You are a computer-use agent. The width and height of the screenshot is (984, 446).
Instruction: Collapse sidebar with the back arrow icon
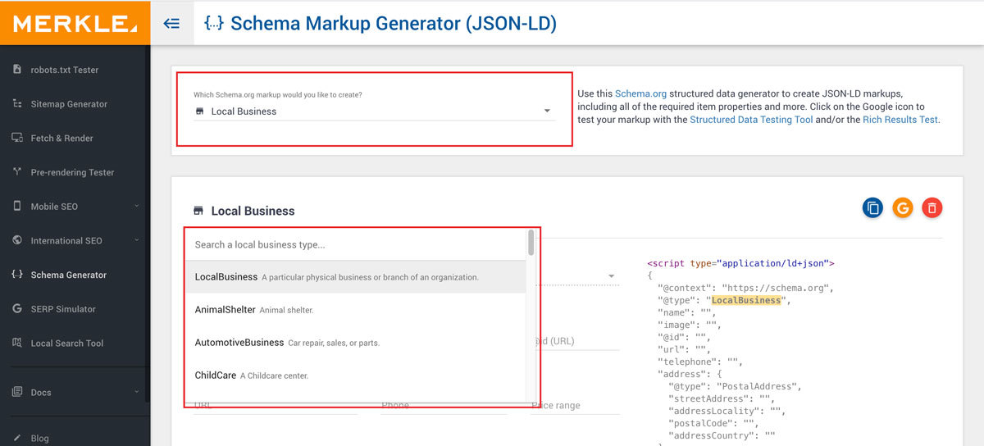click(171, 24)
